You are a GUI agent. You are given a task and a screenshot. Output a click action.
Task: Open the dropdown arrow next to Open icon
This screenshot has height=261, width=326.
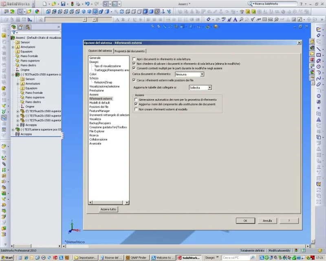point(58,4)
